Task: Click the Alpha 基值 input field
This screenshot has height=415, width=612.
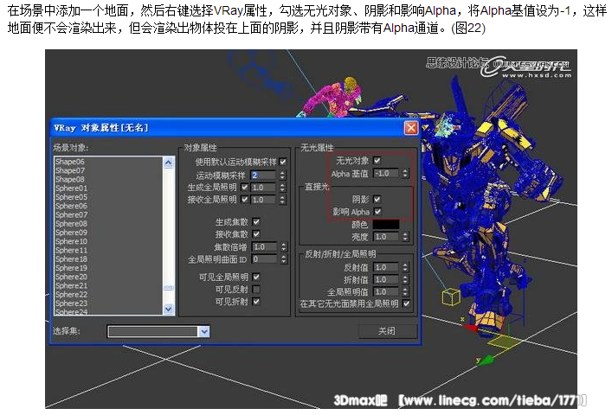Action: click(386, 174)
